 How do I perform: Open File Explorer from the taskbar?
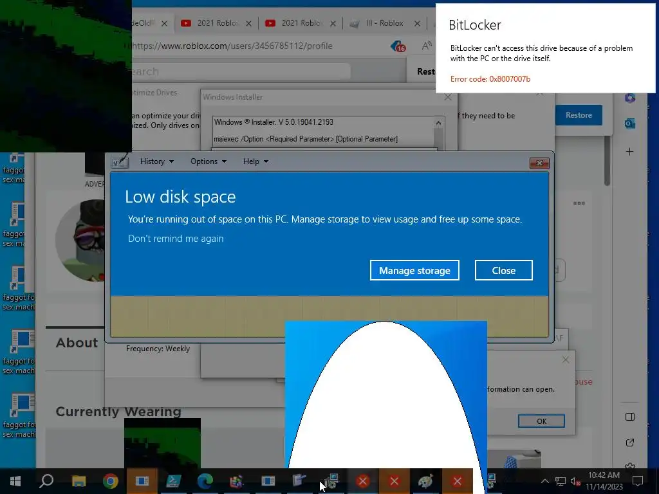tap(79, 481)
